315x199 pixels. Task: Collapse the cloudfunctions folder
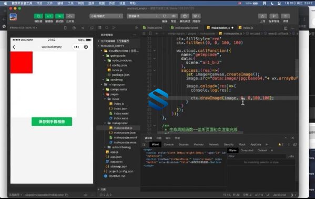[120, 51]
